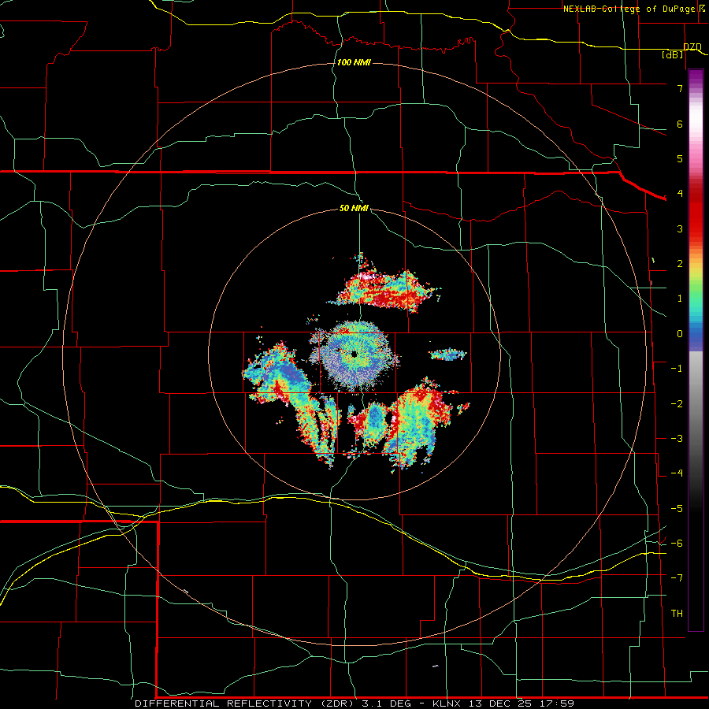Click the color scale value -3
The width and height of the screenshot is (709, 709).
click(x=677, y=439)
